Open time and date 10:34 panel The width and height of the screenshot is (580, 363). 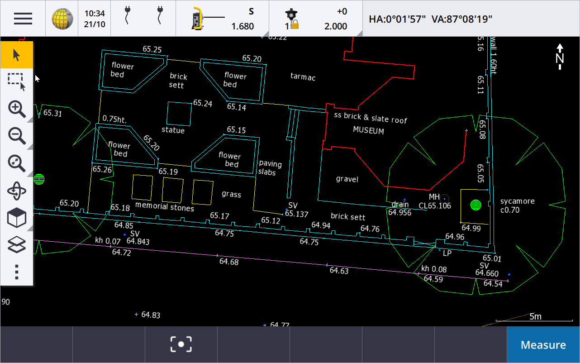[95, 19]
